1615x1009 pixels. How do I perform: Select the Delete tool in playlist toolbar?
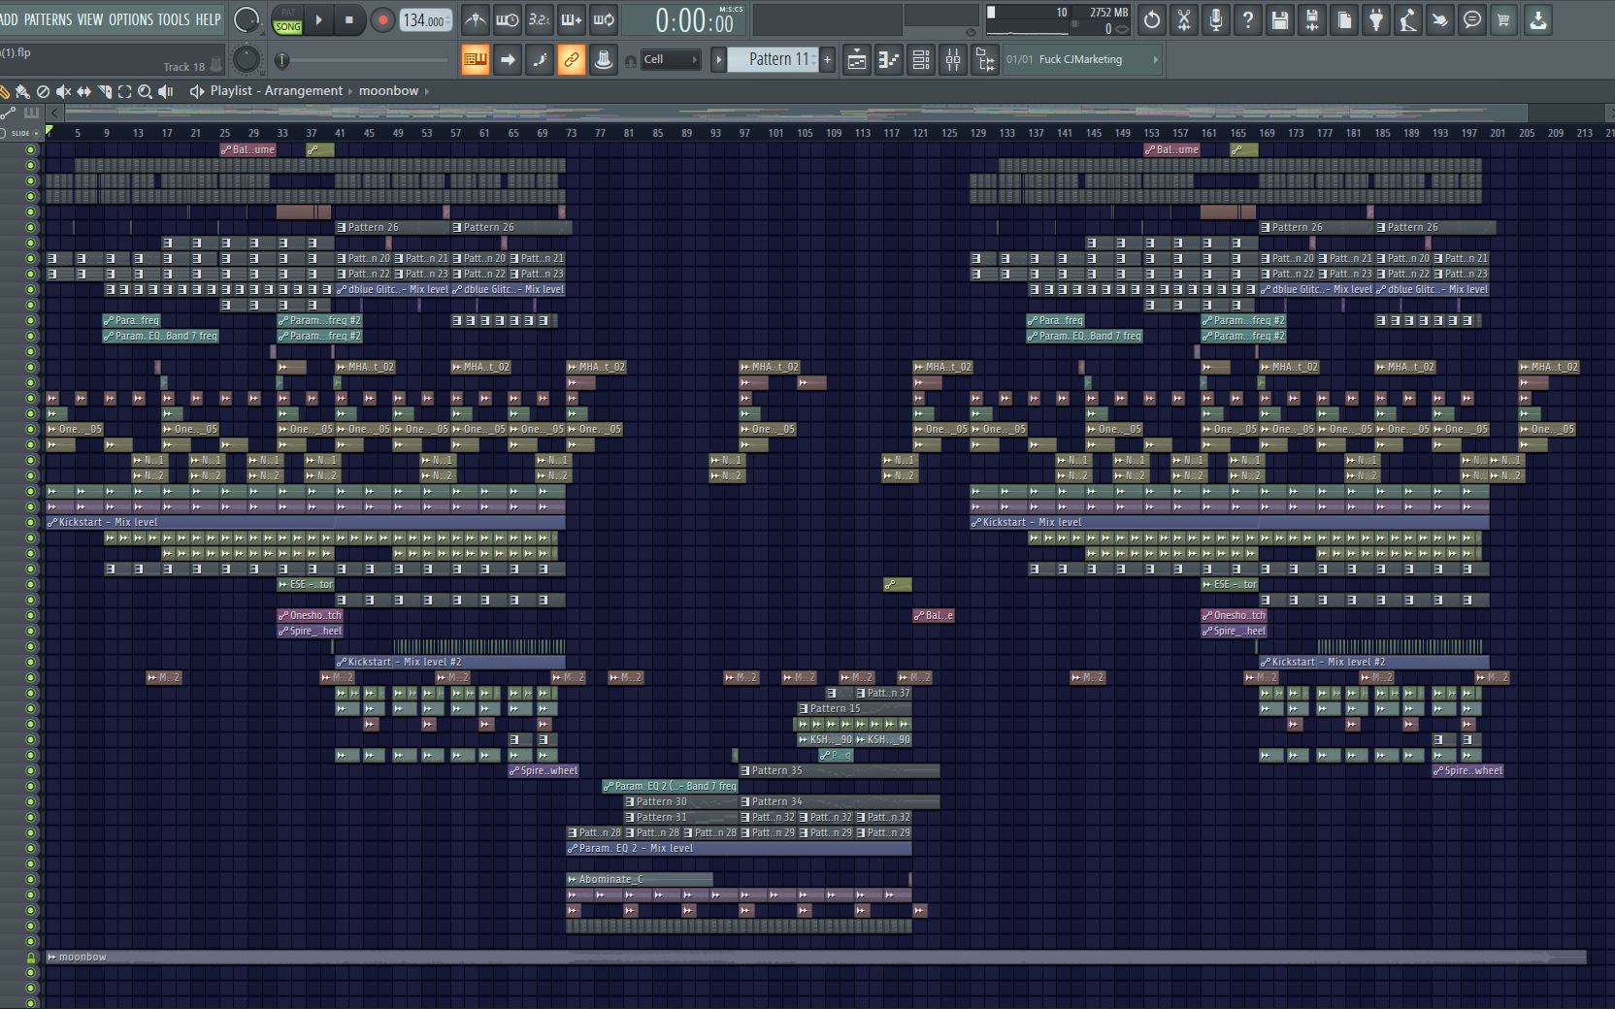tap(43, 91)
